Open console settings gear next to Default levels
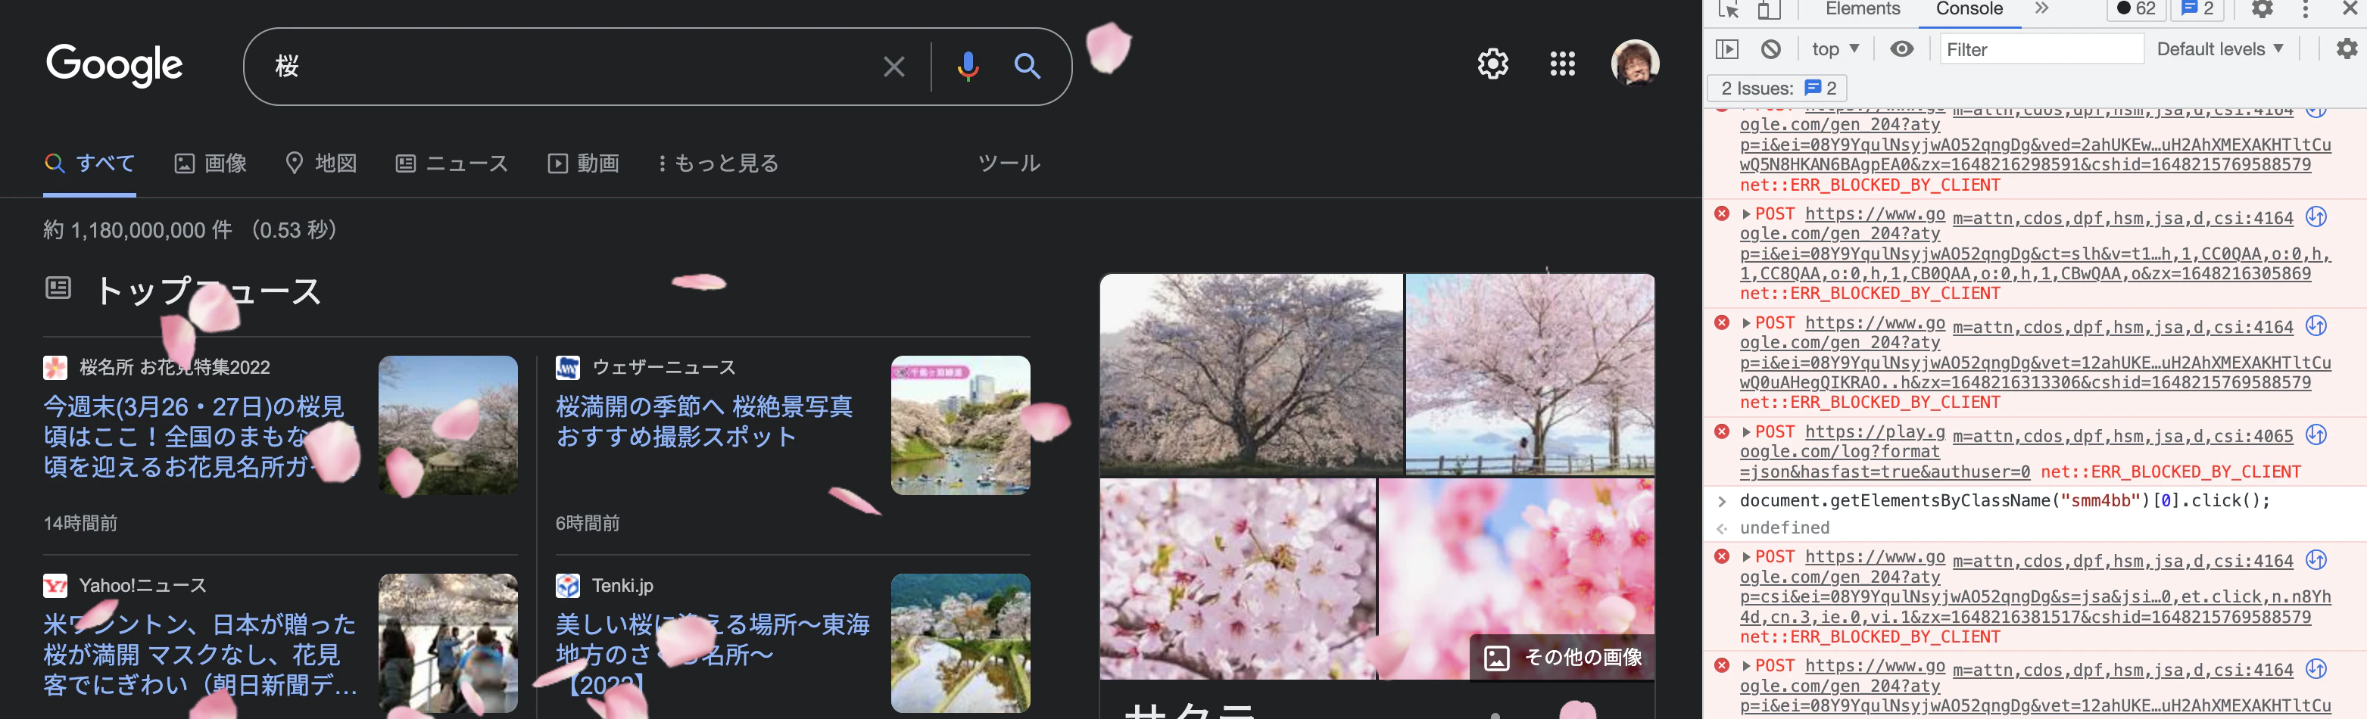The width and height of the screenshot is (2367, 719). click(x=2346, y=48)
